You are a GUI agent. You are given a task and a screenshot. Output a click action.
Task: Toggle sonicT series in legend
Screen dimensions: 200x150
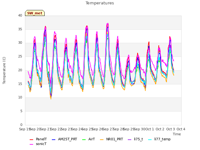point(38,144)
